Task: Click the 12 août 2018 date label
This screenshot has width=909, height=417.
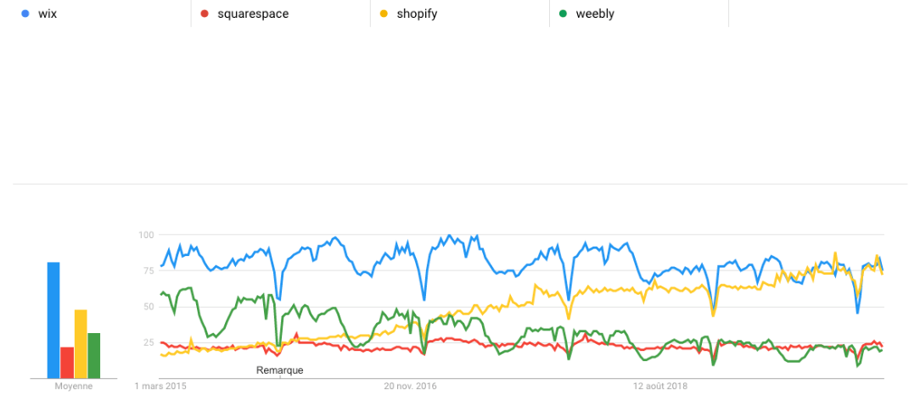Action: click(660, 386)
